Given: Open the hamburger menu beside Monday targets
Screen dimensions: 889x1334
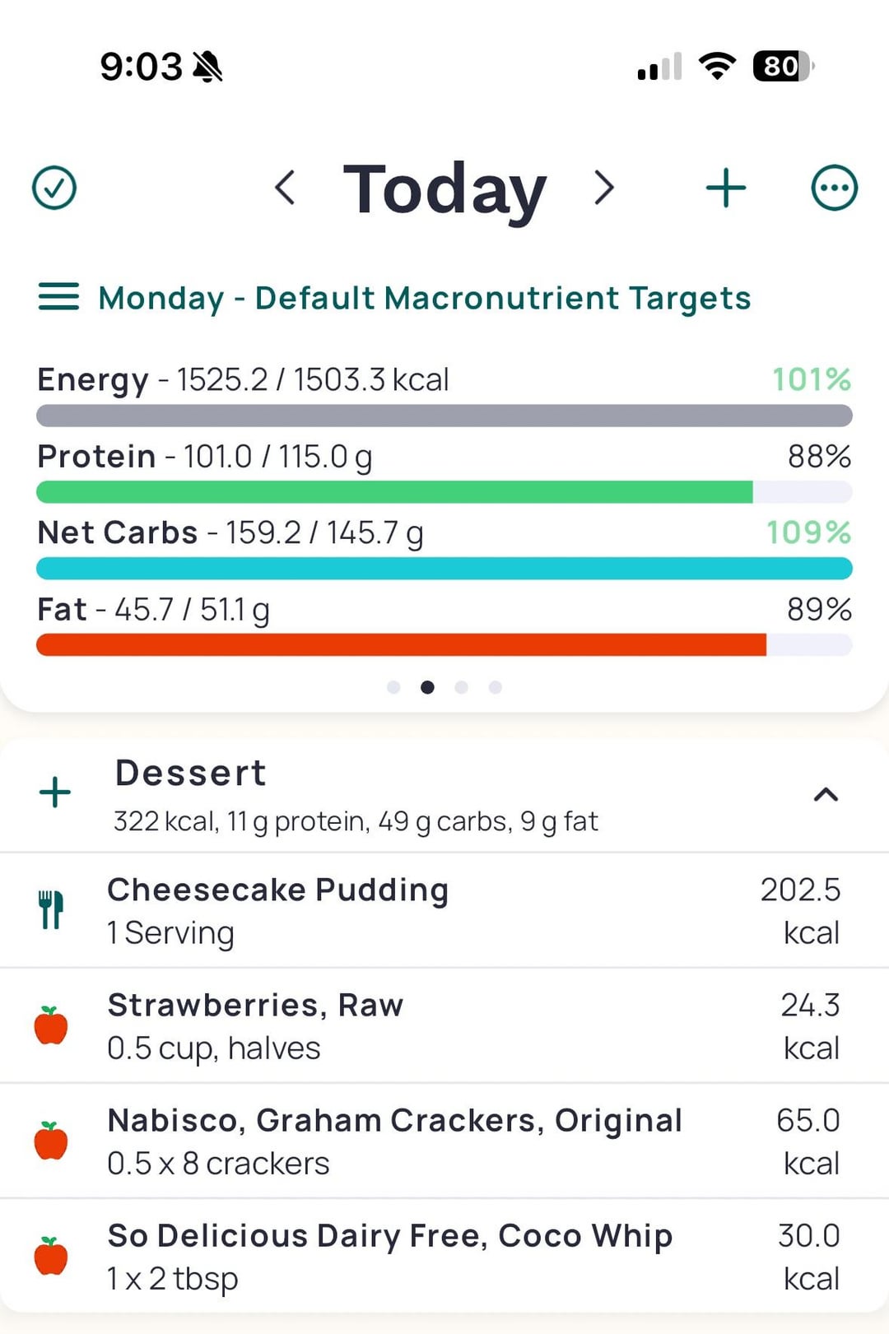Looking at the screenshot, I should 58,297.
